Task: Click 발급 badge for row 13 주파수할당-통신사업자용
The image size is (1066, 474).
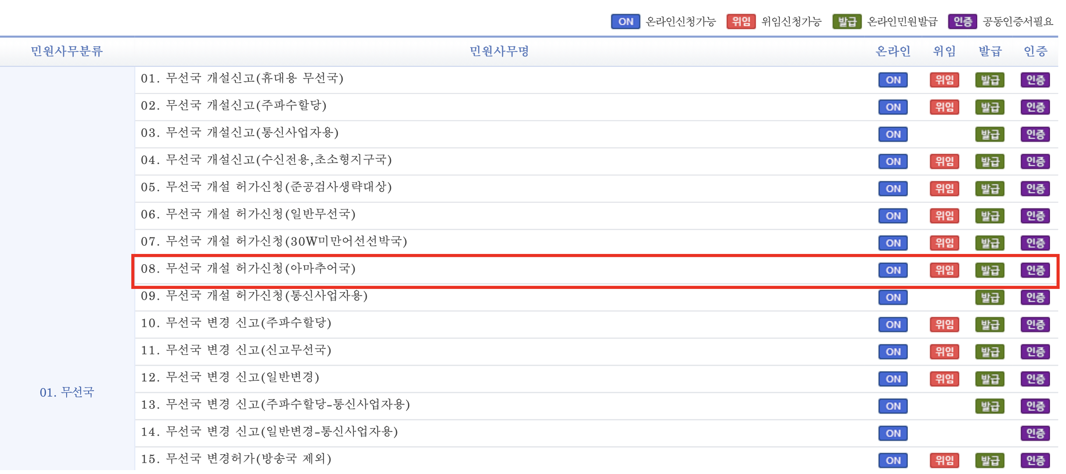Action: 990,406
